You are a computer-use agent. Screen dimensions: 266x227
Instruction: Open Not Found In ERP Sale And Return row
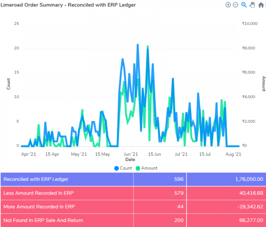pos(133,220)
